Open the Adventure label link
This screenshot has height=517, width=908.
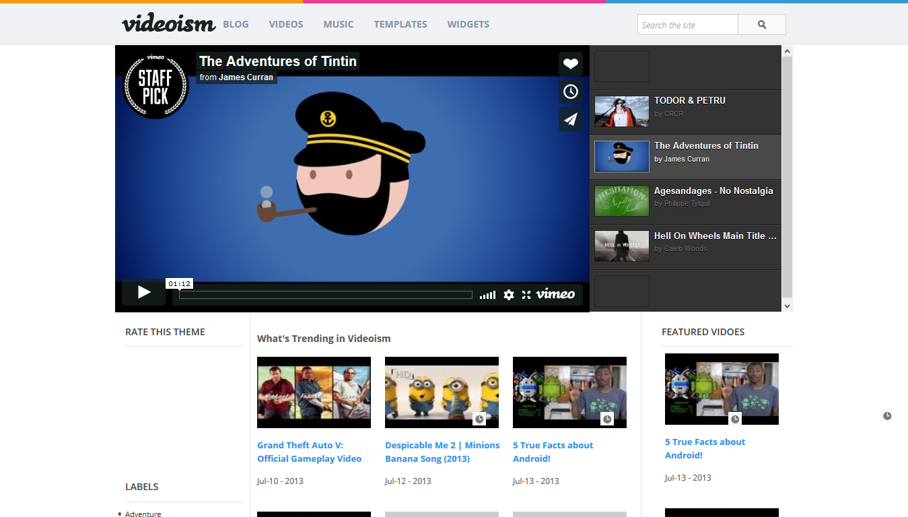pyautogui.click(x=143, y=514)
